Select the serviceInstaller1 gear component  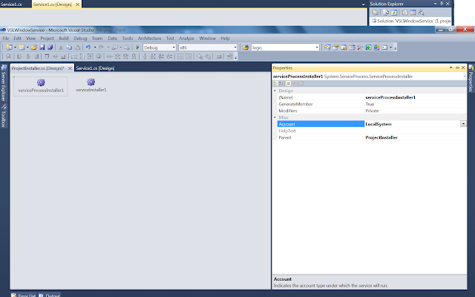pyautogui.click(x=91, y=85)
